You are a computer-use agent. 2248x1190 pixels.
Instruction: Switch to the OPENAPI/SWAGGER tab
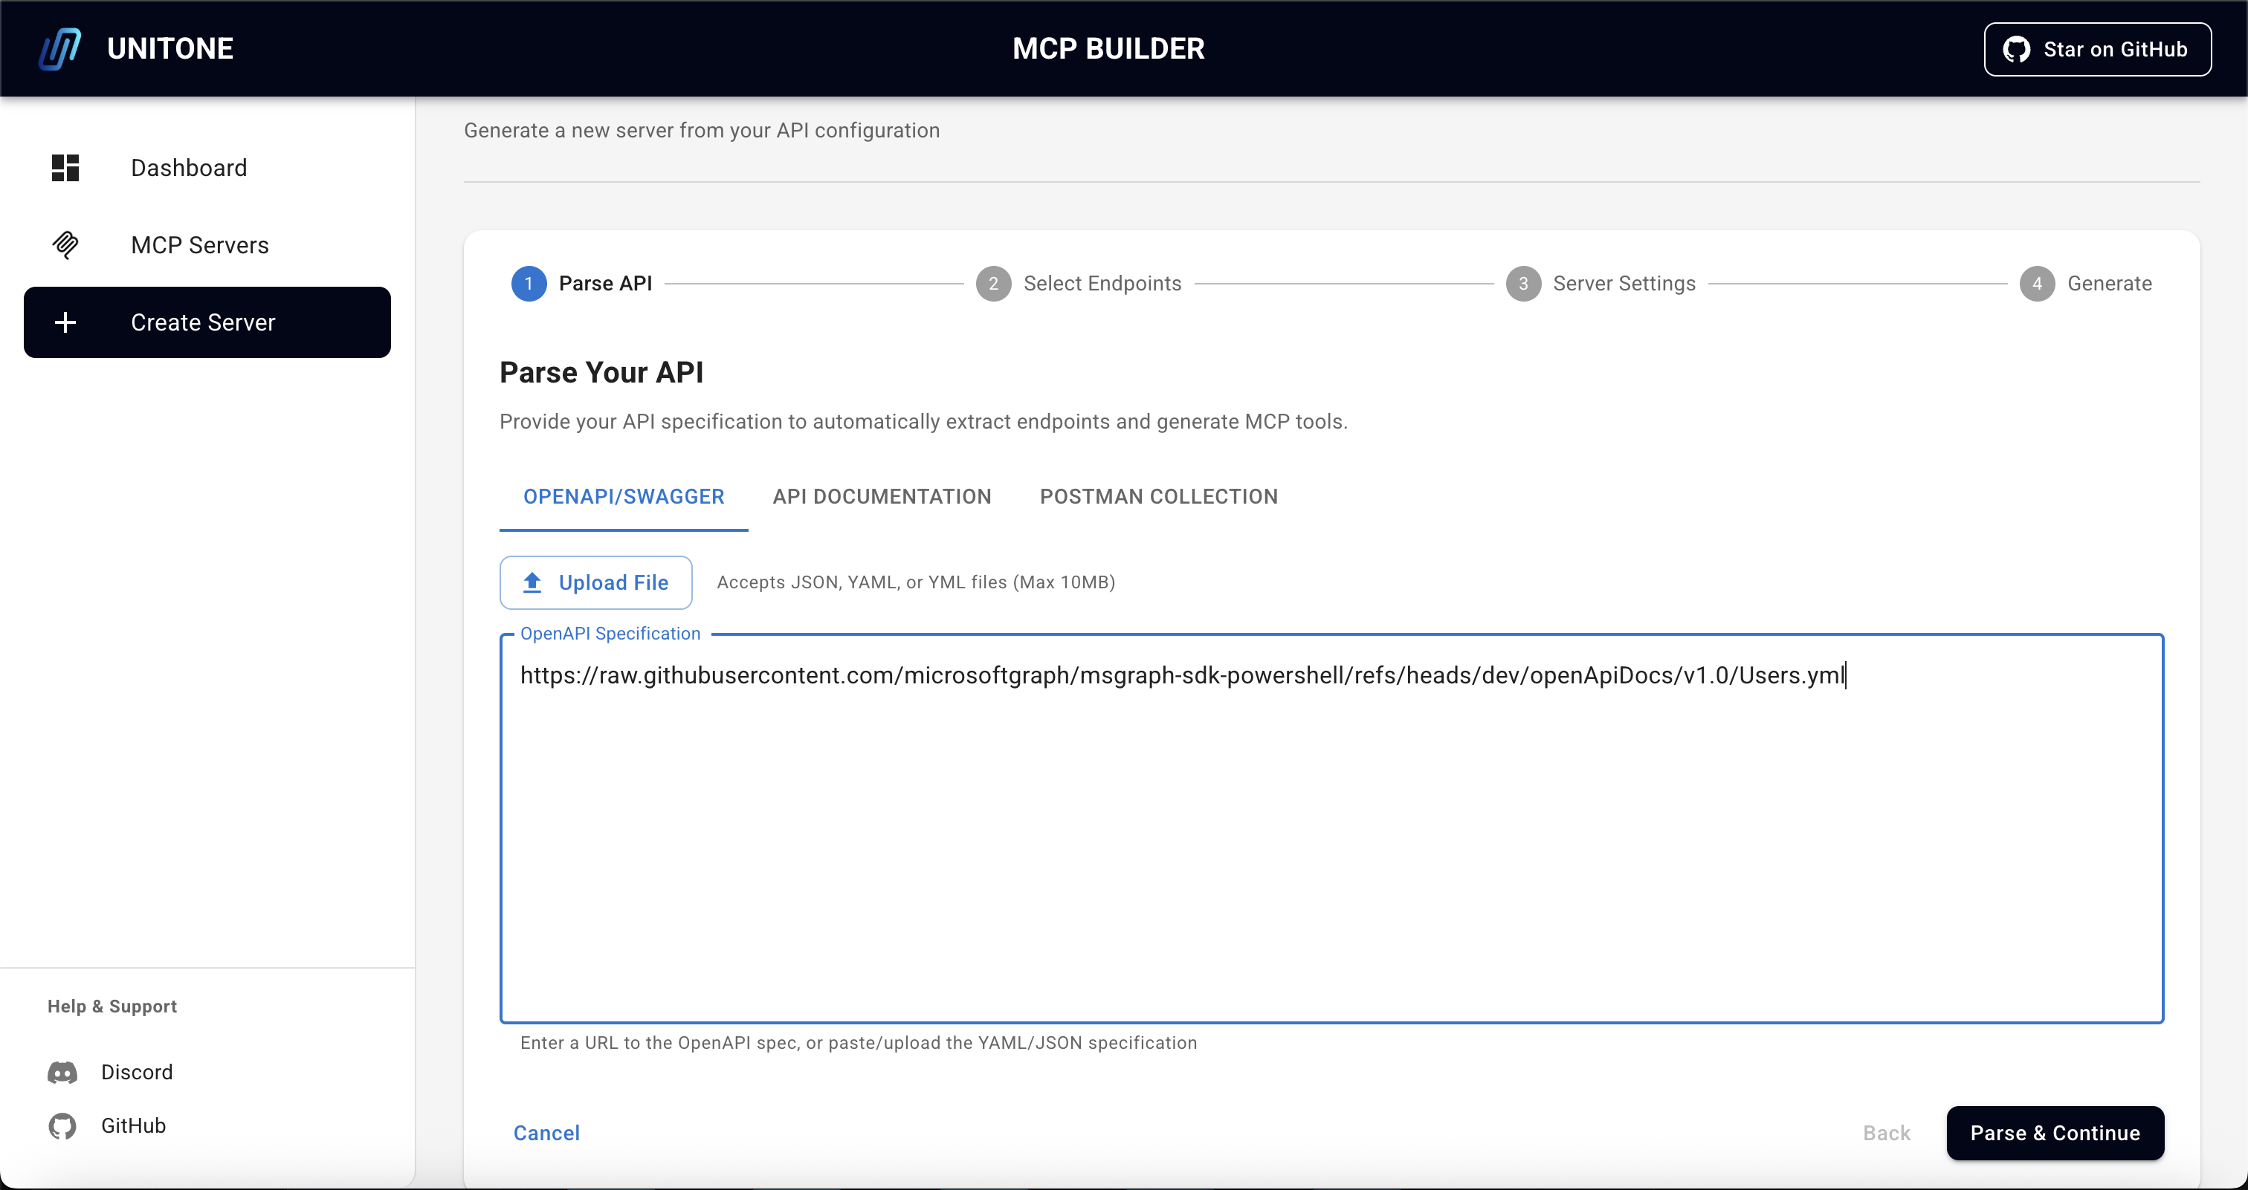click(x=624, y=497)
